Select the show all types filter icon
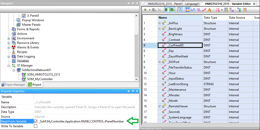This screenshot has width=260, height=130. tap(187, 10)
